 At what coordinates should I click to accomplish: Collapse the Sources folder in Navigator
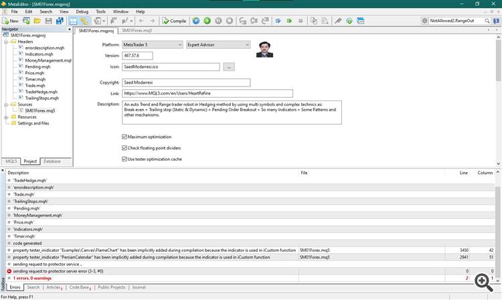[x=6, y=104]
